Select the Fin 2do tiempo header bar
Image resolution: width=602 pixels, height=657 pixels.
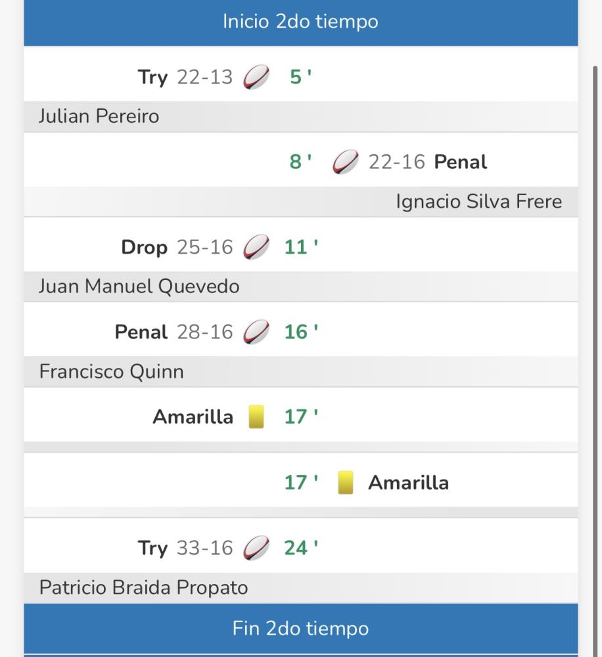coord(300,629)
